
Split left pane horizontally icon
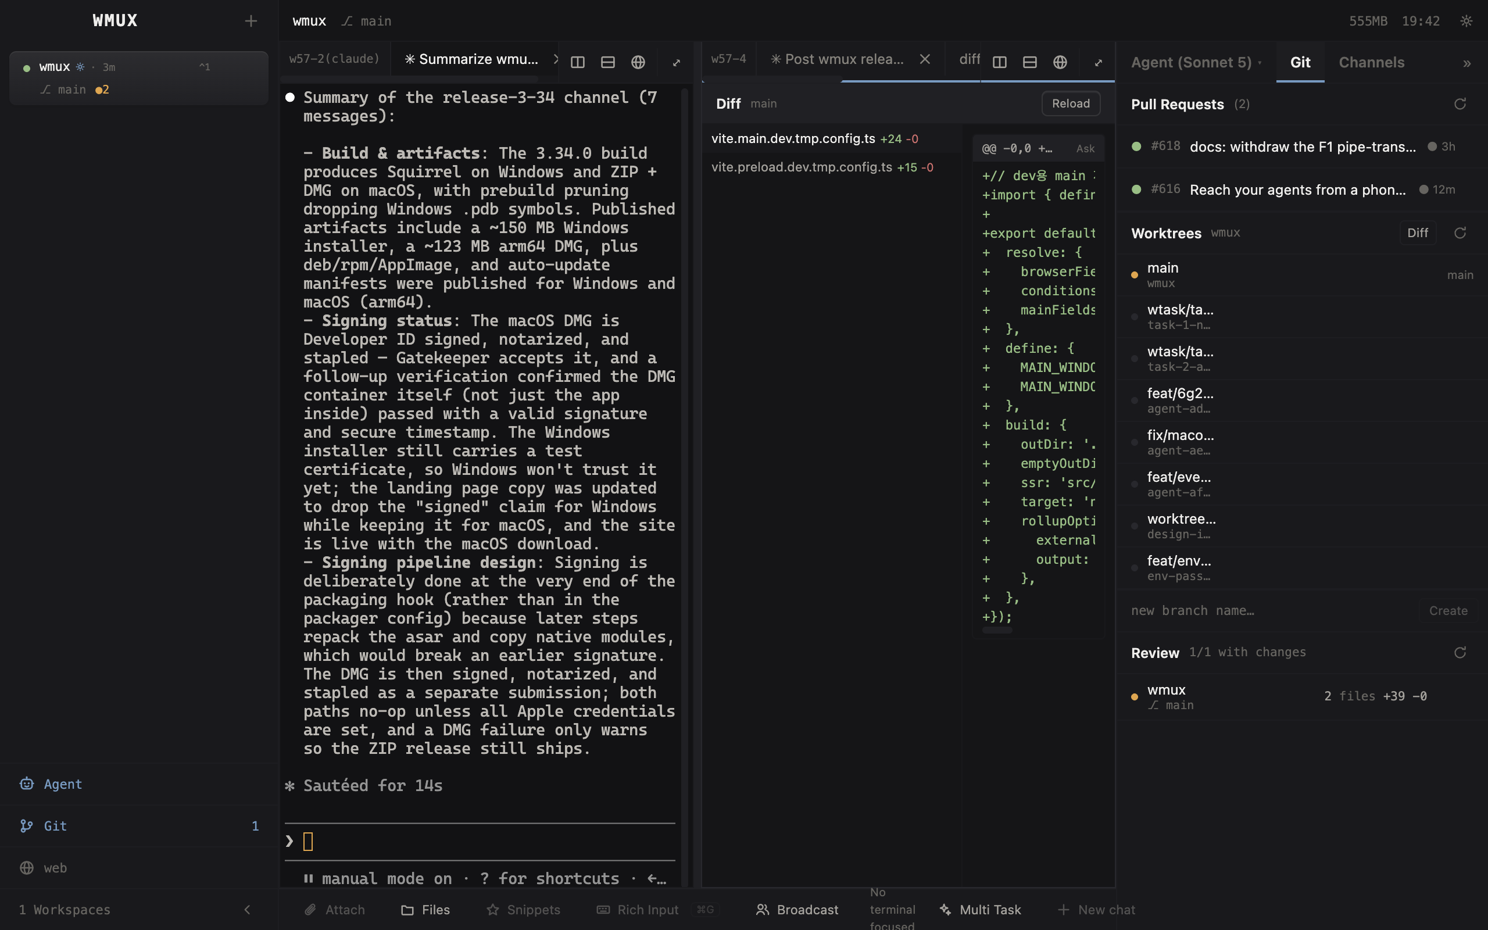point(607,62)
